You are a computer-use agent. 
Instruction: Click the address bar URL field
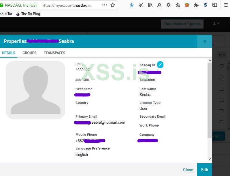click(67, 5)
